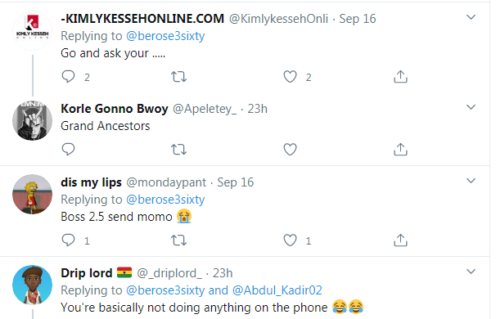The image size is (496, 319).
Task: Like the "Grand Ancestors" tweet
Action: click(290, 149)
